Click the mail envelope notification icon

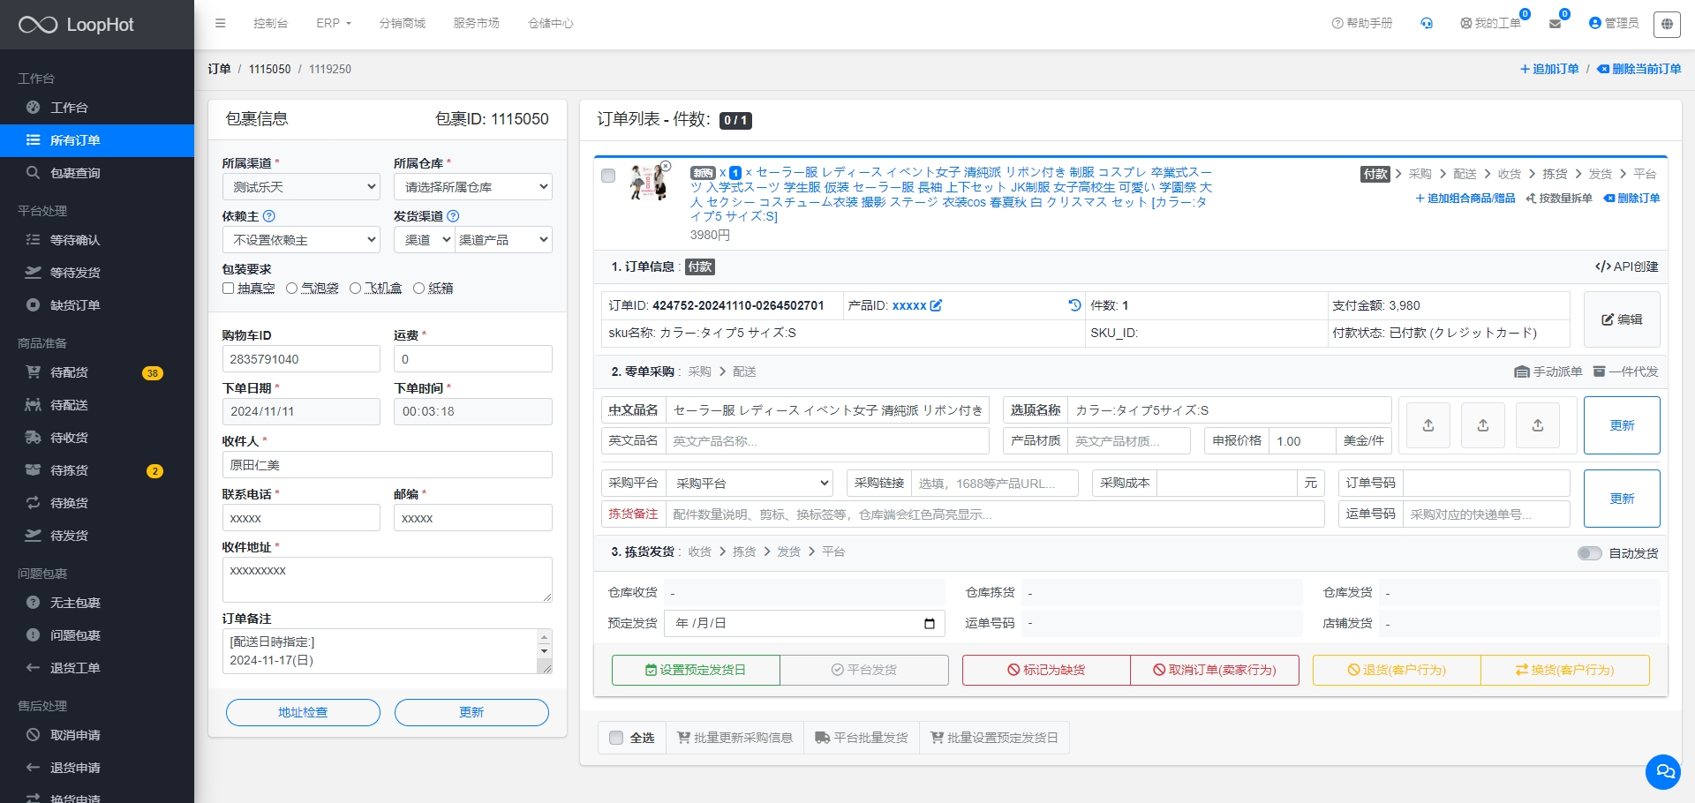[x=1555, y=24]
